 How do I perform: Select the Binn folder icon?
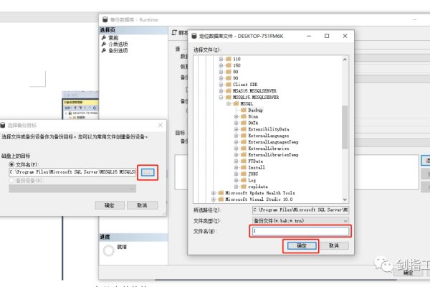(x=242, y=116)
